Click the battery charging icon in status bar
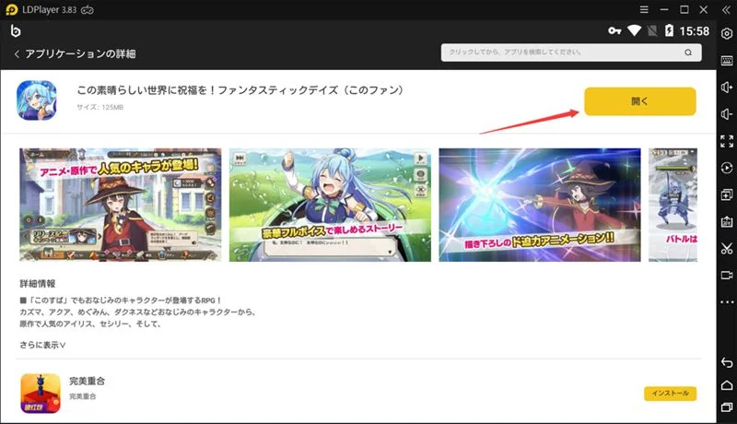 pos(669,31)
